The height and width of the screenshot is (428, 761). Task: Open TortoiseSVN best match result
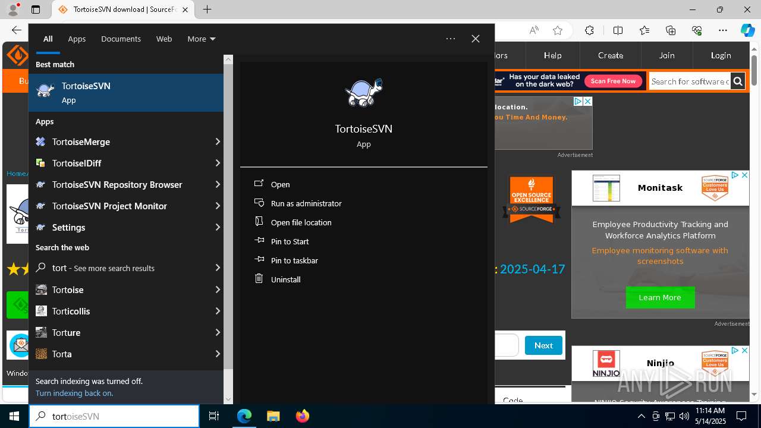click(x=126, y=93)
